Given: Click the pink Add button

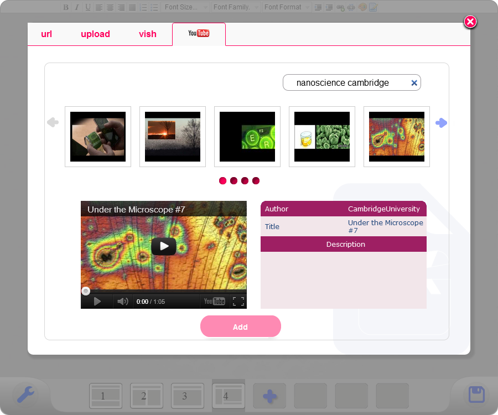Looking at the screenshot, I should tap(240, 326).
